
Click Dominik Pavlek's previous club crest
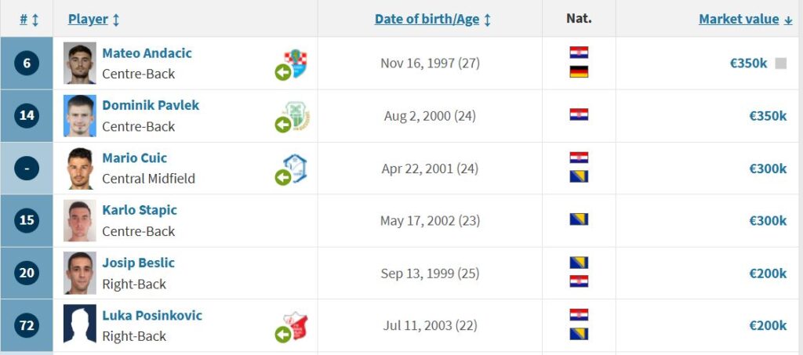pos(297,116)
